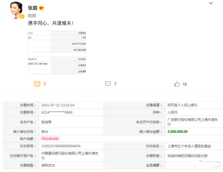Click the crown membership icon beside 张庭
The height and width of the screenshot is (172, 223).
pyautogui.click(x=42, y=8)
